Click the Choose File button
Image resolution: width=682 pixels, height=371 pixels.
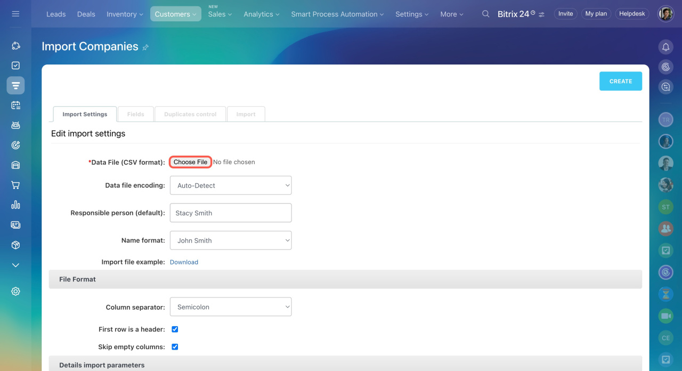tap(190, 162)
